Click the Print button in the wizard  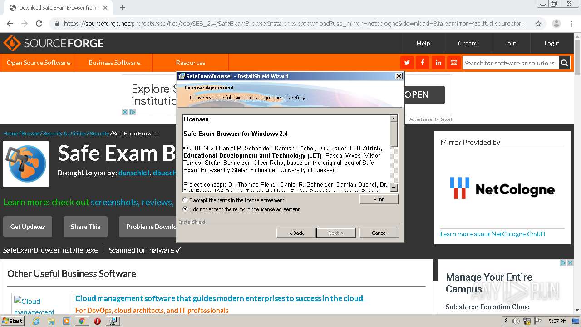(379, 199)
